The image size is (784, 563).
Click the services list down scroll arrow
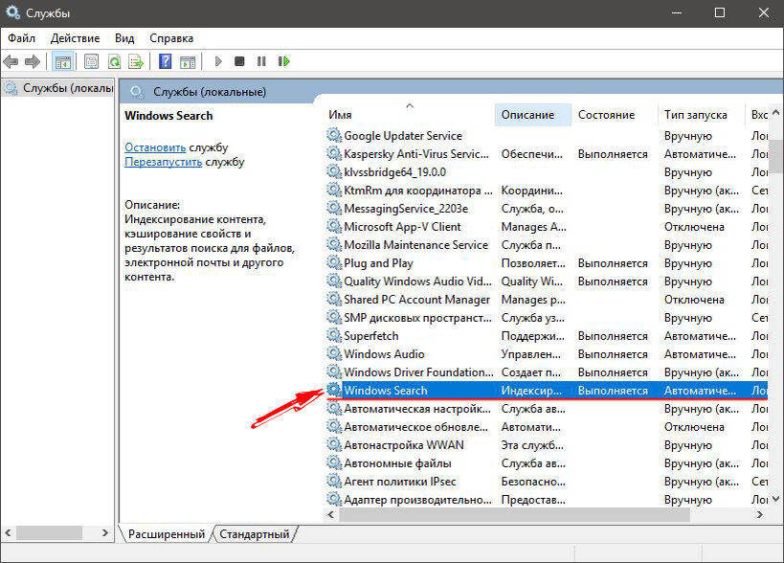[x=775, y=499]
